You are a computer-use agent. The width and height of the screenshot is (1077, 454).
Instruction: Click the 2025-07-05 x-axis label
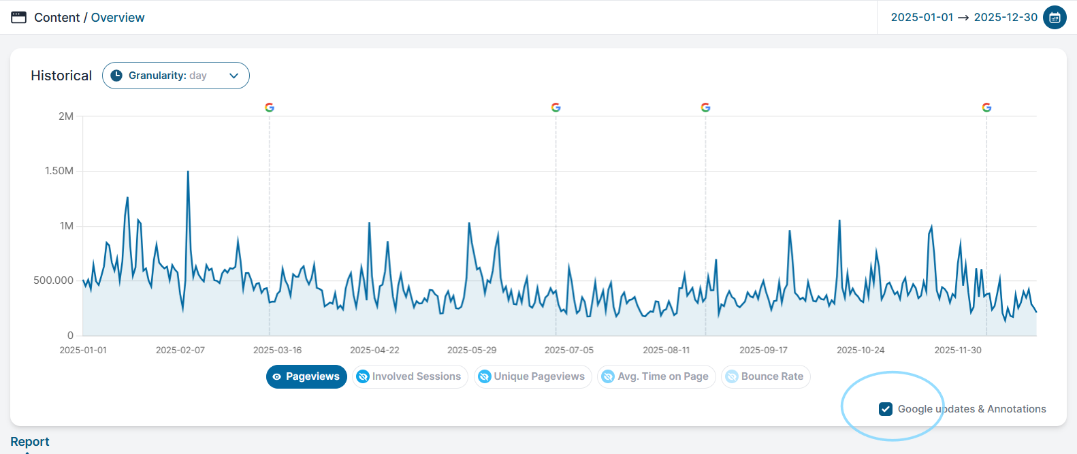pyautogui.click(x=569, y=350)
